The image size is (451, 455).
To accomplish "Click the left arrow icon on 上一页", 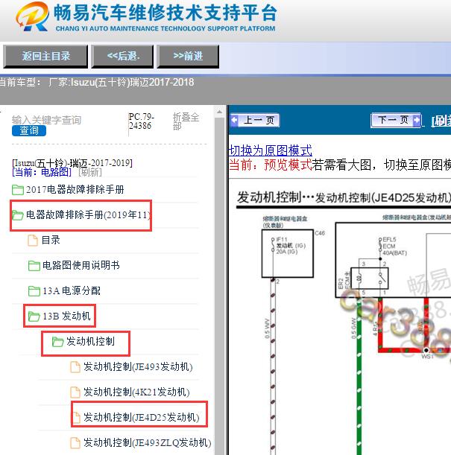I will (x=234, y=120).
